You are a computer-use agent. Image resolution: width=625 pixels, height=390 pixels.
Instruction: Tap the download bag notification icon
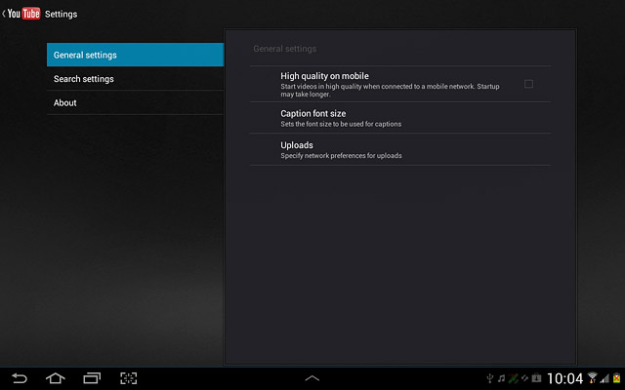click(x=536, y=377)
